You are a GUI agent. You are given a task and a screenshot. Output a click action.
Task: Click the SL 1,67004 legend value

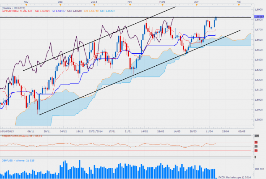coord(43,11)
